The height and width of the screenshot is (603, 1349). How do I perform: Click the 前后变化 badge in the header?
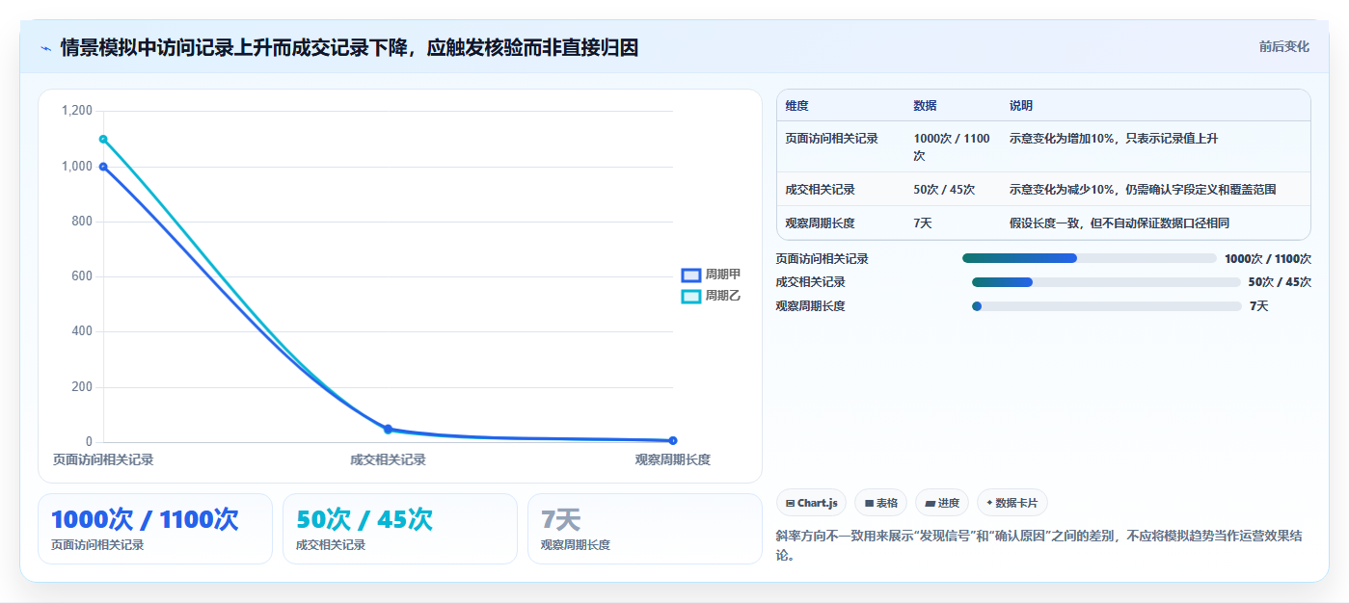tap(1284, 46)
